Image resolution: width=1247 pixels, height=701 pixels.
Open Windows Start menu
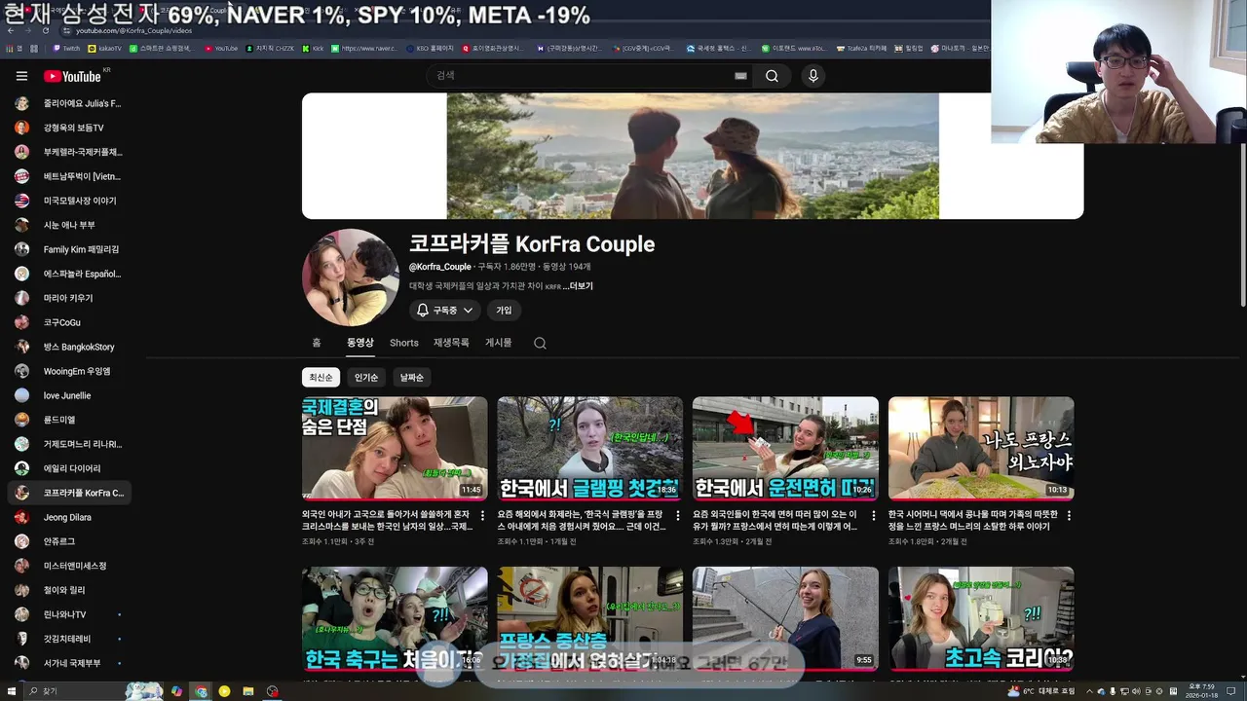coord(13,691)
